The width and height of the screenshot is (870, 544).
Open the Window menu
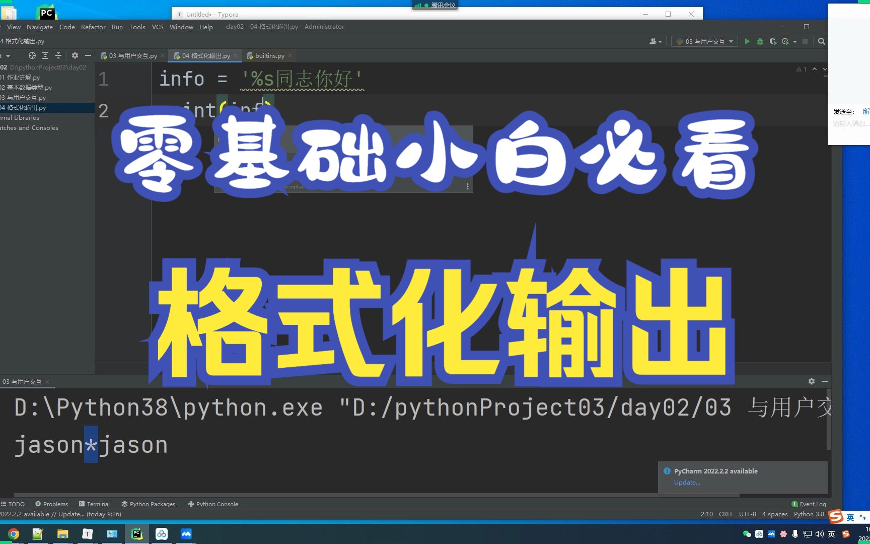click(181, 27)
